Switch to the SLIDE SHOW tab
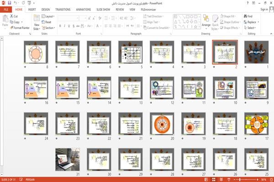The image size is (274, 182). point(103,10)
